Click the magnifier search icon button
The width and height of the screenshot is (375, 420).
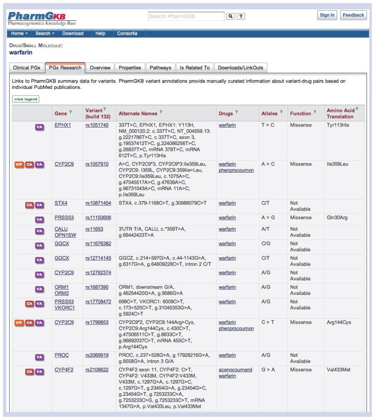[x=231, y=16]
